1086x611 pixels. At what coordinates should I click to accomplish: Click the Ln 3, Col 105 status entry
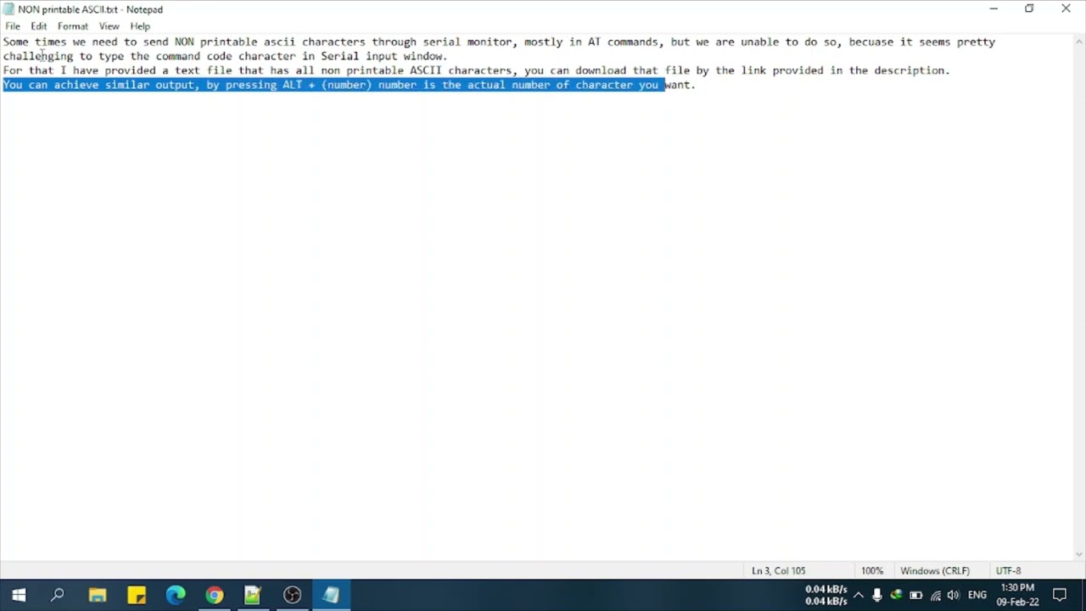tap(778, 571)
